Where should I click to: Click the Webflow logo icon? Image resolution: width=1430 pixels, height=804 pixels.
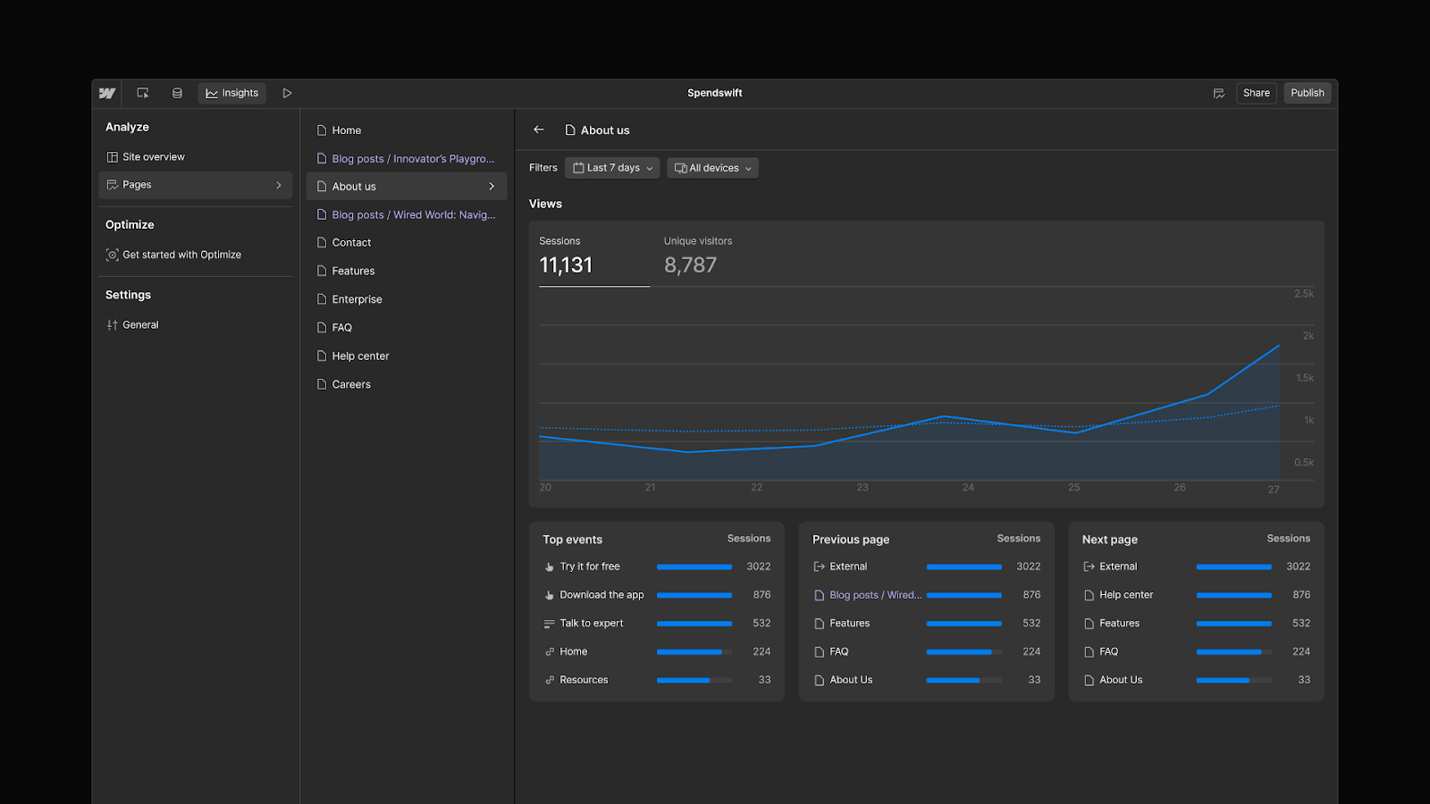pos(107,93)
